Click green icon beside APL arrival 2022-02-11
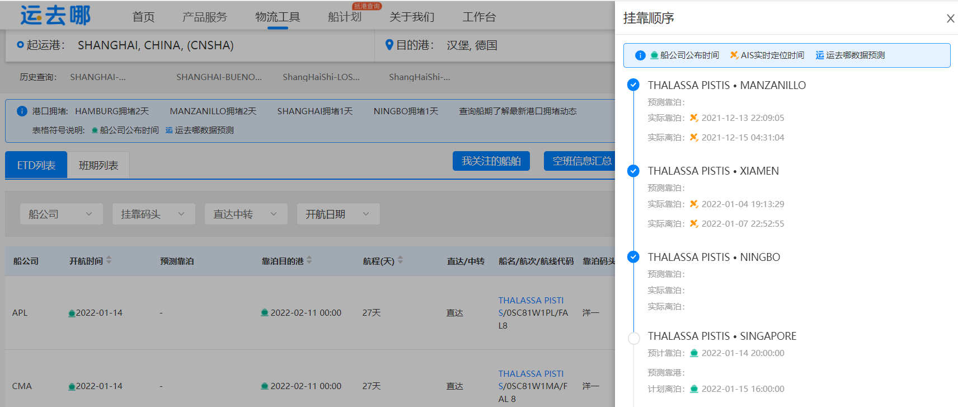 click(265, 312)
